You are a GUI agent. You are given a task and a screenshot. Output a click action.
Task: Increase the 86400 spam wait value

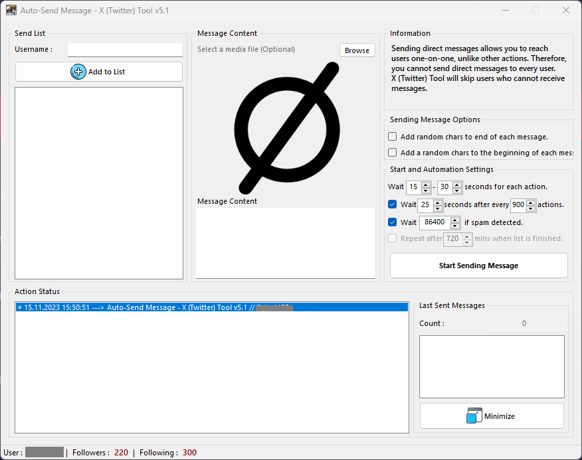[455, 220]
